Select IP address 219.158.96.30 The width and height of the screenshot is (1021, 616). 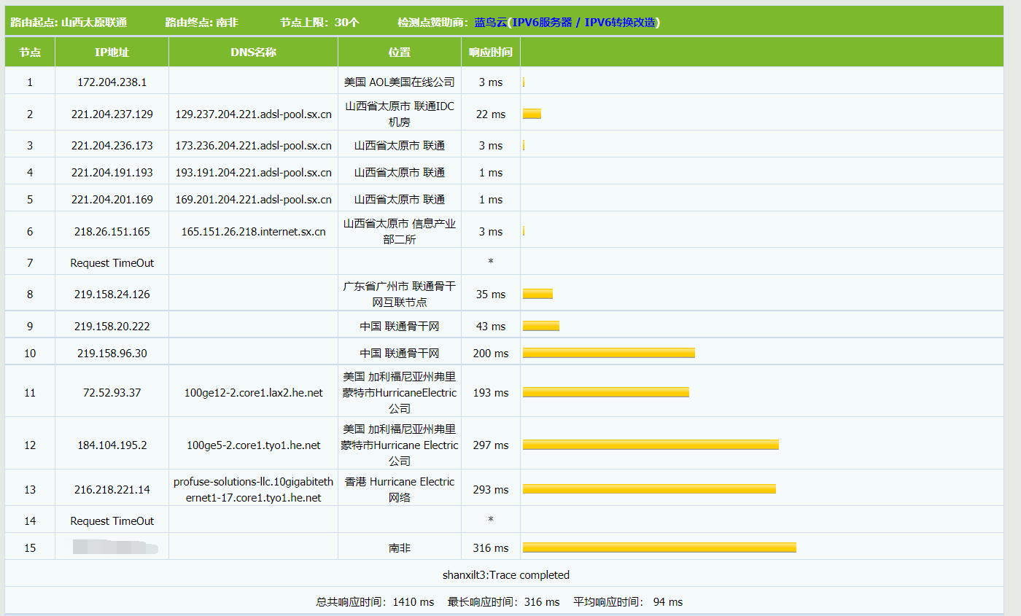click(112, 354)
